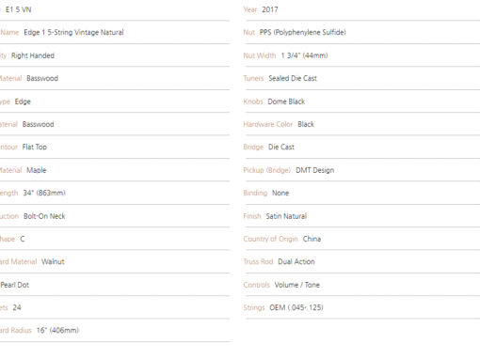Select the Dual Action truss rod text
Viewport: 480px width, 359px height.
pos(296,261)
